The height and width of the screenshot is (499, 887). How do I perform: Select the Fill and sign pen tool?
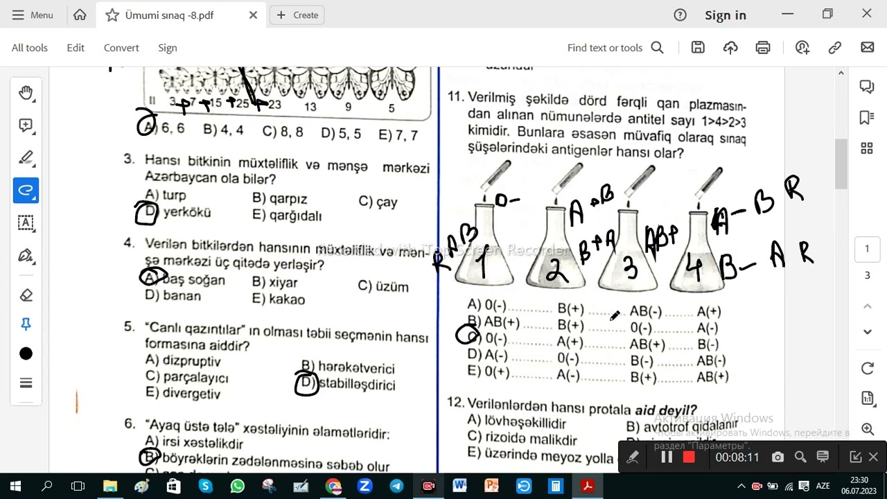[x=26, y=255]
